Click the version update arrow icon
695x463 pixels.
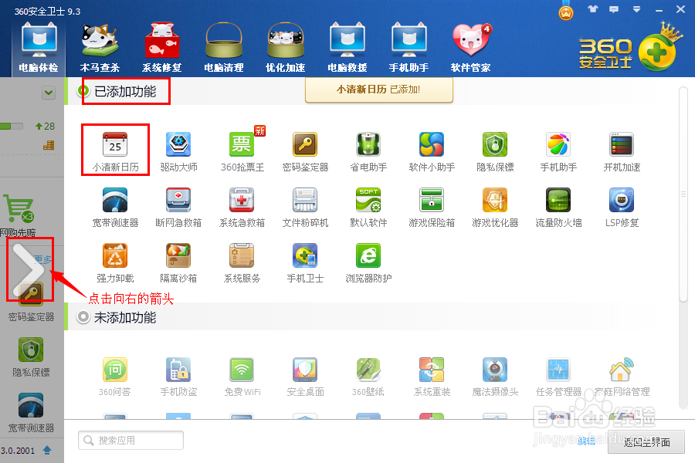47,450
